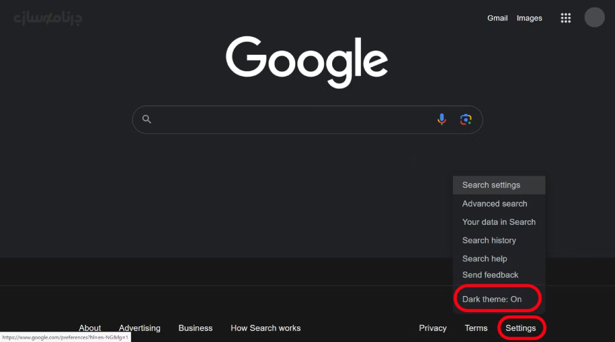Select Search history from the menu
Image resolution: width=615 pixels, height=342 pixels.
[489, 240]
